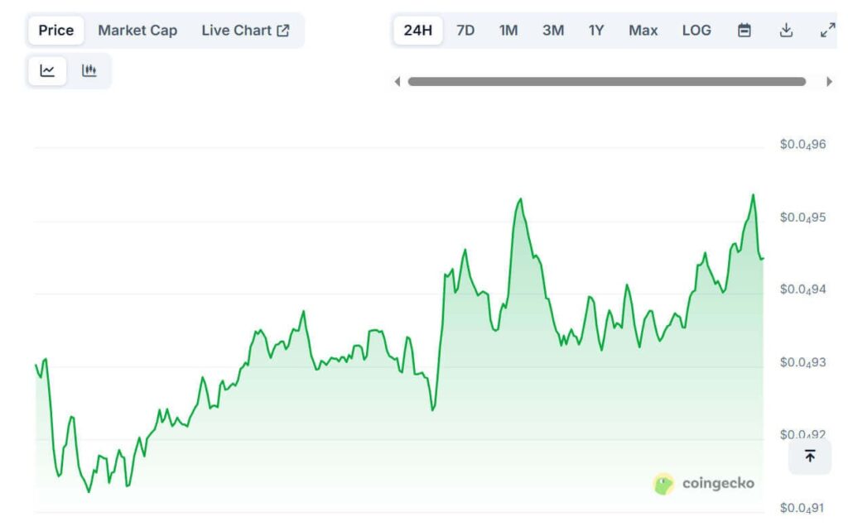The width and height of the screenshot is (848, 531).
Task: Select the 24H time range
Action: (x=417, y=31)
